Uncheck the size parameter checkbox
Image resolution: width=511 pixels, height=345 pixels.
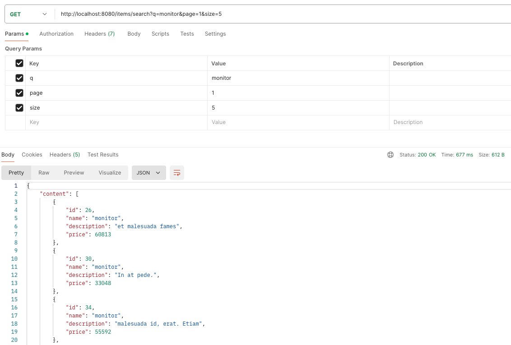tap(19, 108)
